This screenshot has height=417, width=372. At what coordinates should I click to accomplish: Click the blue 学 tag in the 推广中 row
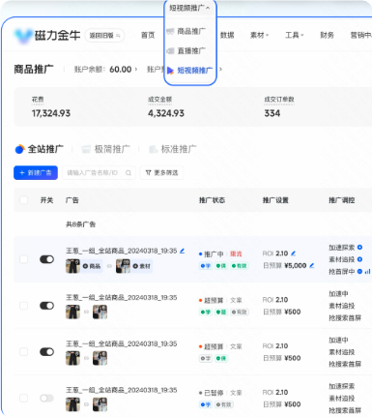206,266
